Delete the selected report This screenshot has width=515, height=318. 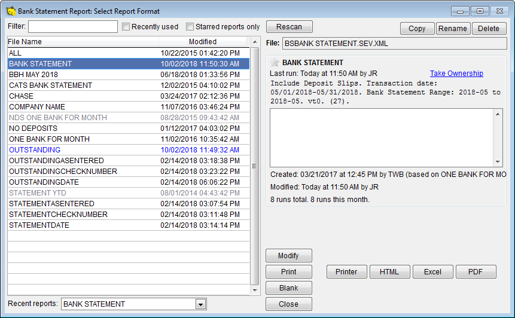(489, 29)
